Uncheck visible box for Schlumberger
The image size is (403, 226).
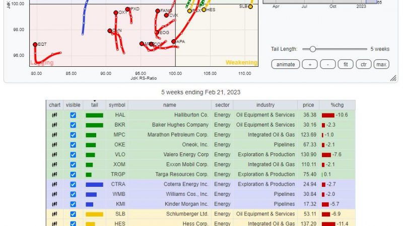coord(73,214)
